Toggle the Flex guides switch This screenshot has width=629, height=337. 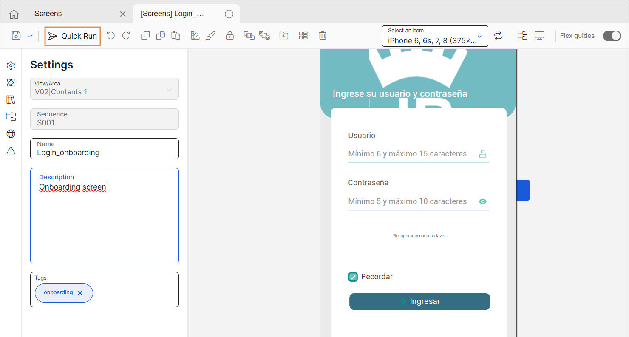click(612, 36)
